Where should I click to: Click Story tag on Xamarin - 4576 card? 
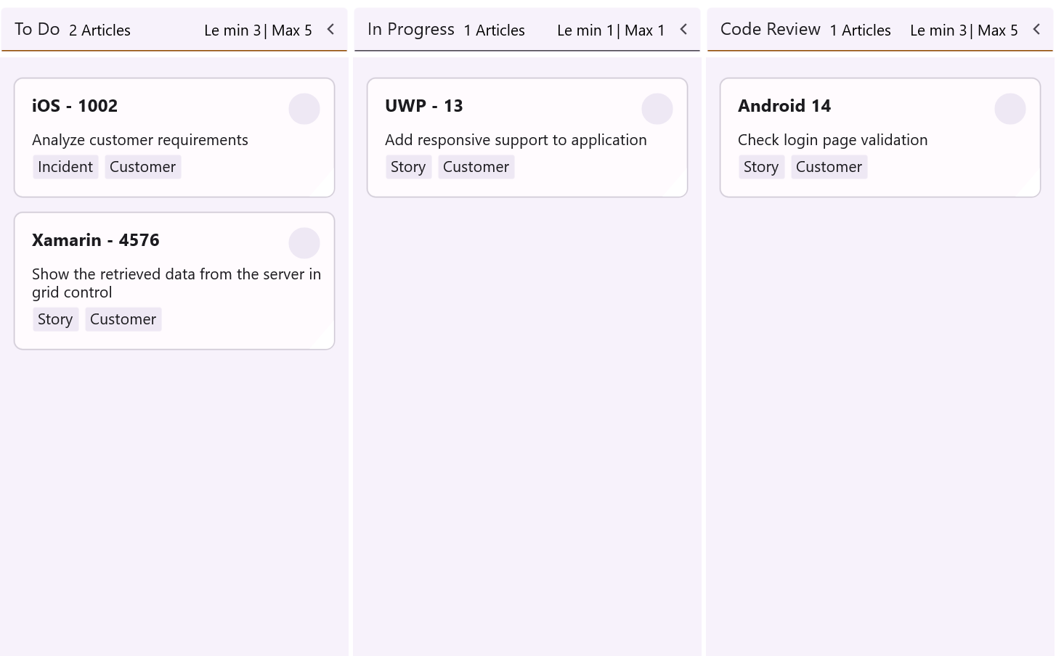pos(55,319)
